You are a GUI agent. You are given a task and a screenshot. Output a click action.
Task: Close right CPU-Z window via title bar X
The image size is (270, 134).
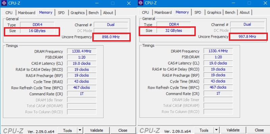pyautogui.click(x=265, y=3)
